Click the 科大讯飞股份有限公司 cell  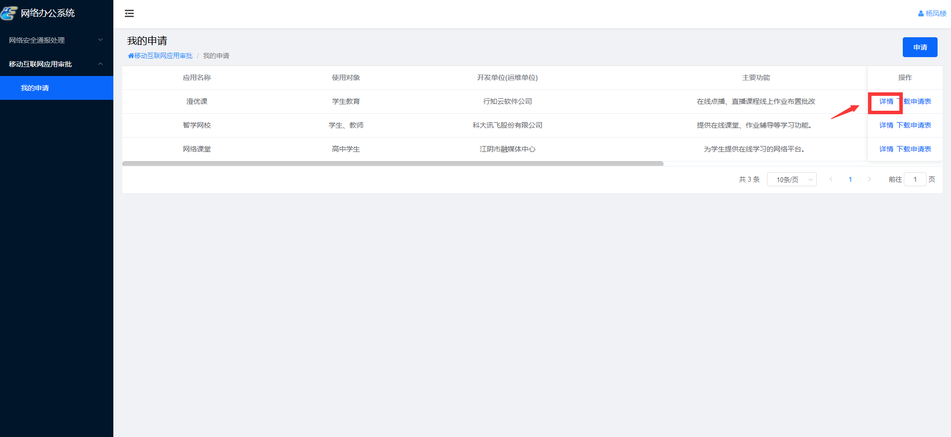tap(508, 125)
